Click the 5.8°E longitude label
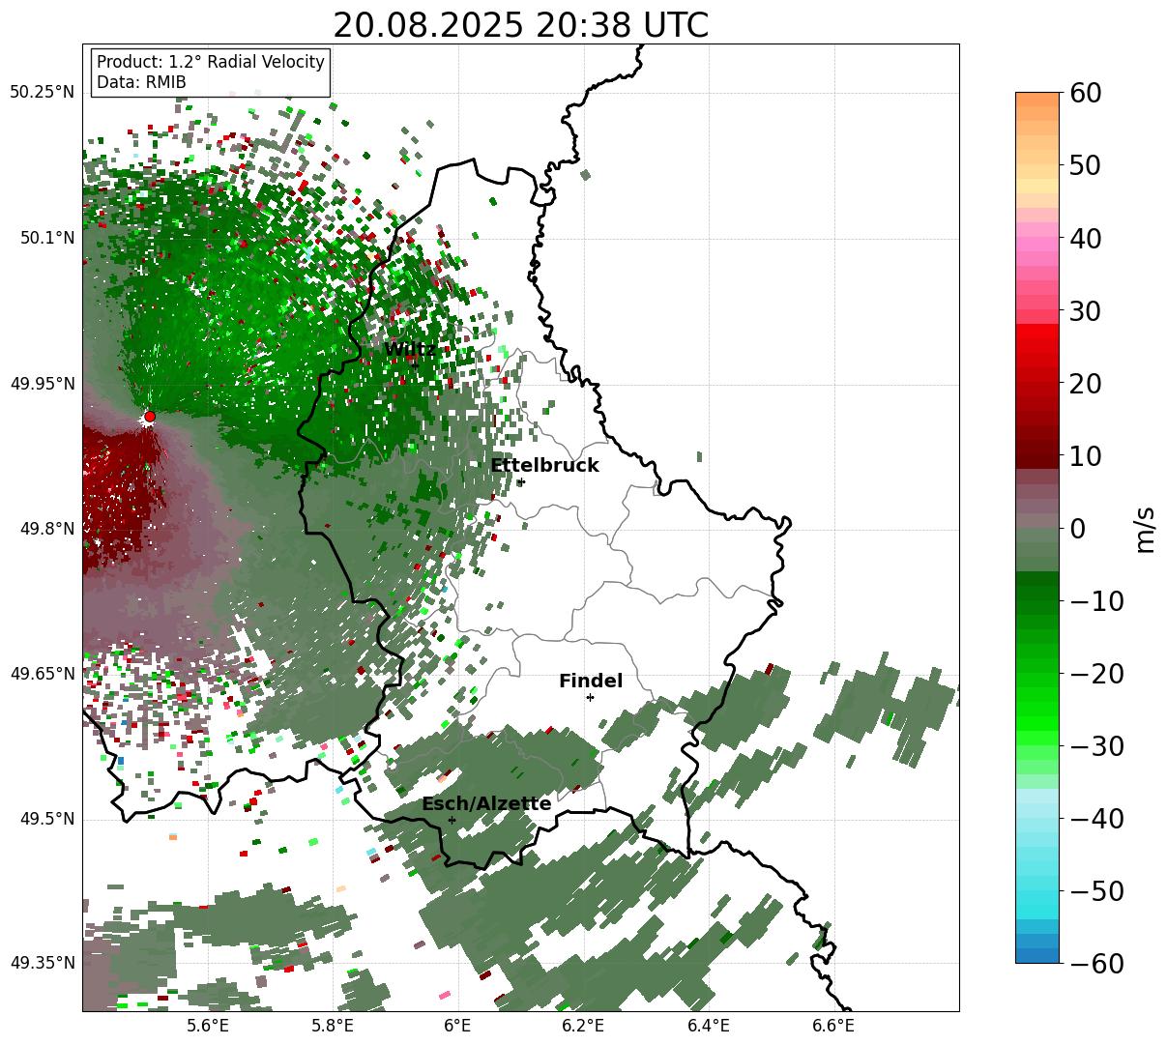 click(x=333, y=1026)
